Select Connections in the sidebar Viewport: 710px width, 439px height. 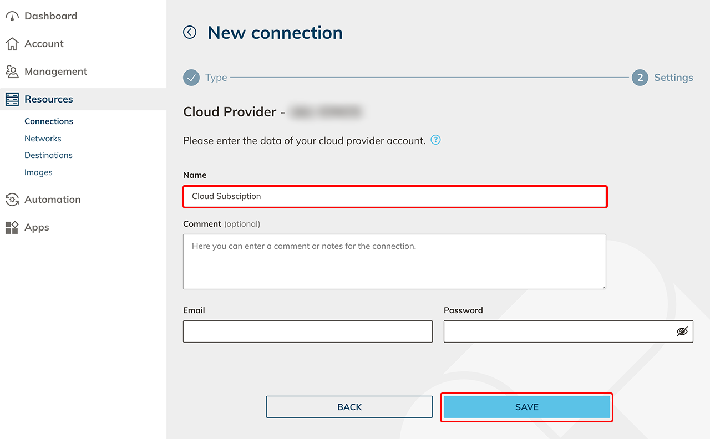click(49, 121)
